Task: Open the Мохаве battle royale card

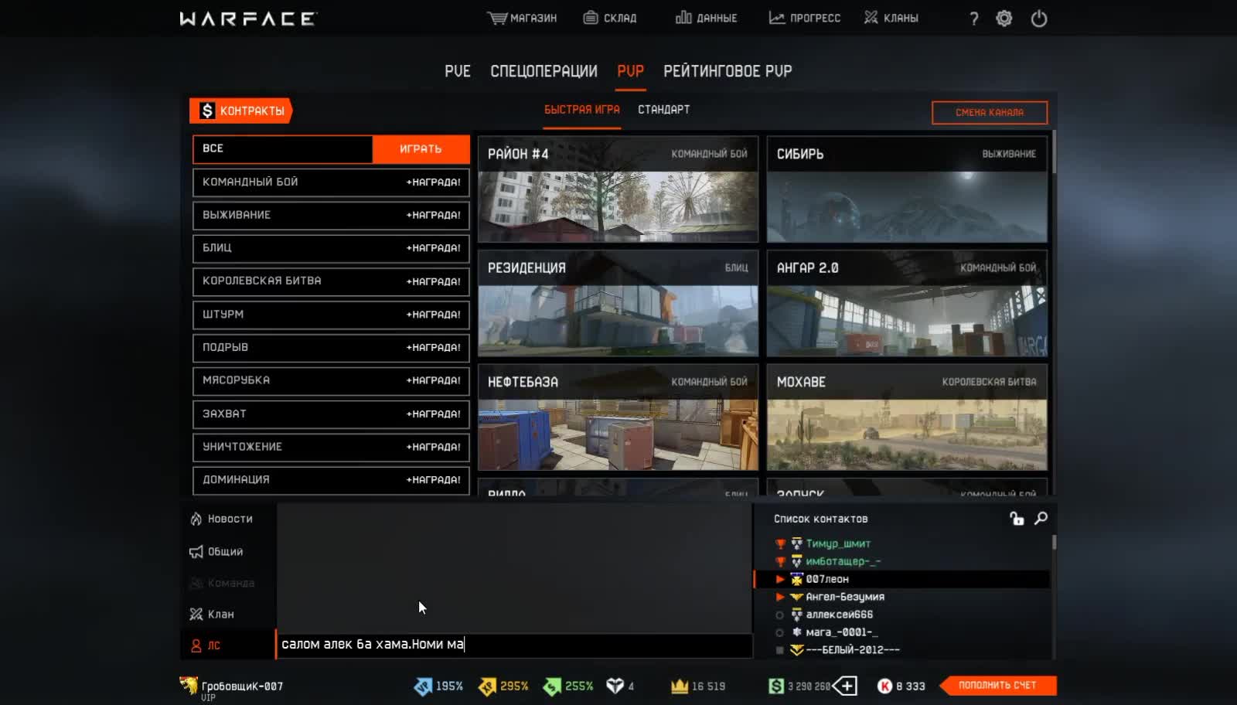Action: [x=907, y=417]
